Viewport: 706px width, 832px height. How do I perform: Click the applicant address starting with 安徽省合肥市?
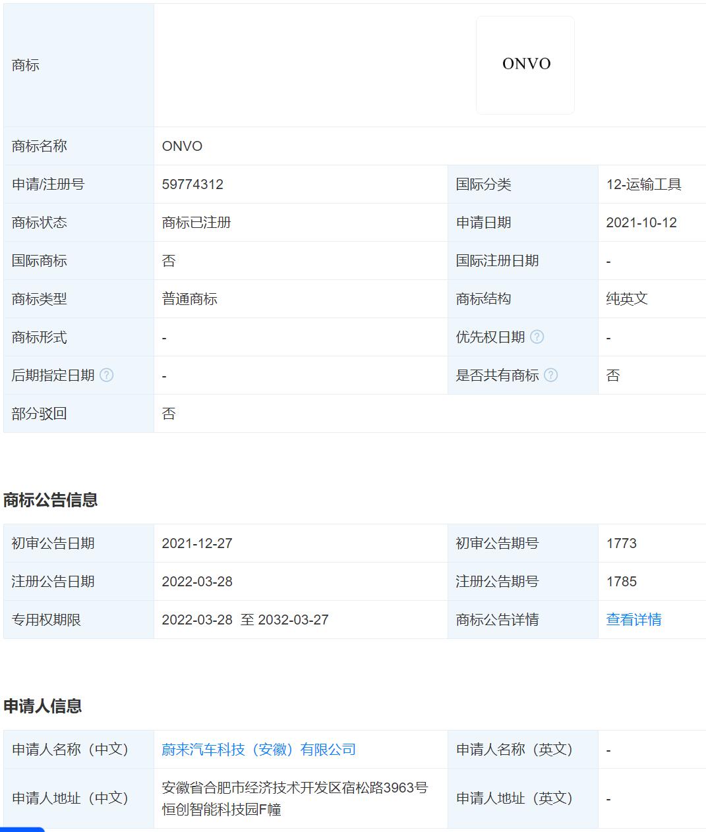click(x=294, y=798)
